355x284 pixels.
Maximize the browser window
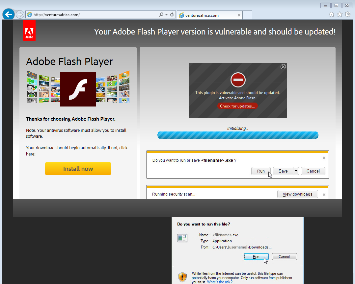[336, 5]
